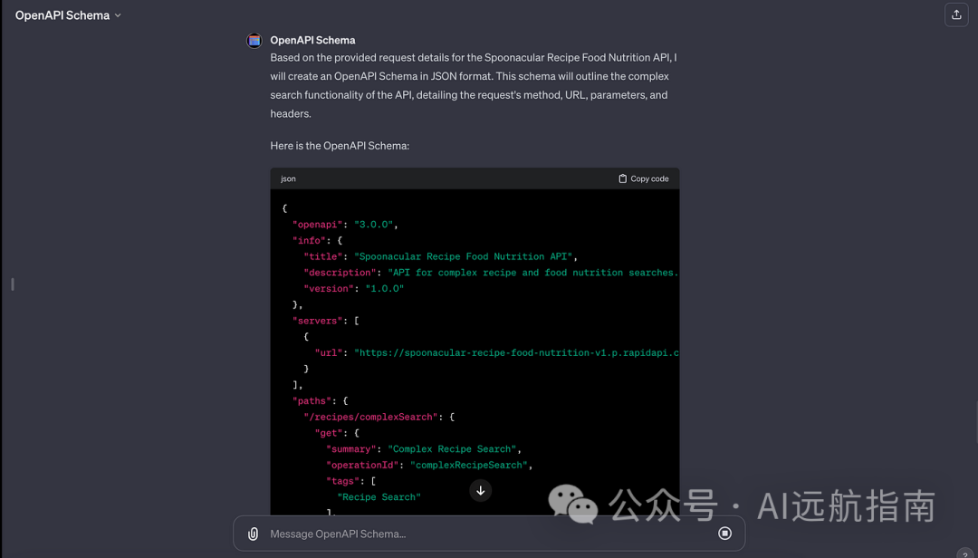Viewport: 978px width, 558px height.
Task: Click the "/recipes/complexSearch" path text
Action: 371,417
